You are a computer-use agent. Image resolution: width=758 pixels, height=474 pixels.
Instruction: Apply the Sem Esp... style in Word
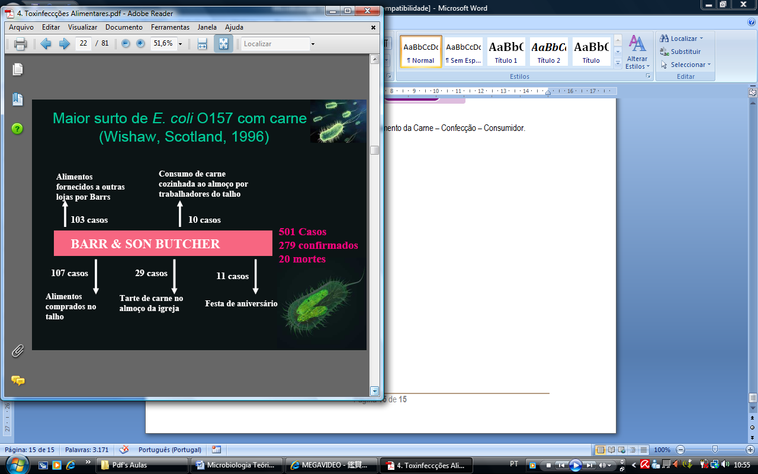(463, 51)
